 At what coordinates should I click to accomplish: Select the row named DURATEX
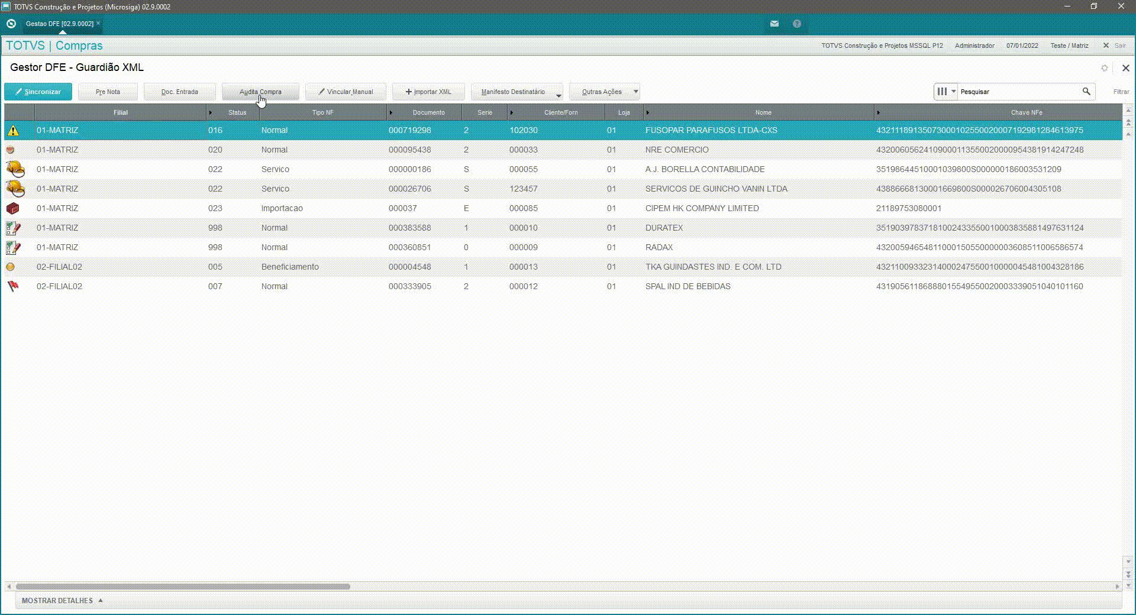[x=563, y=228]
